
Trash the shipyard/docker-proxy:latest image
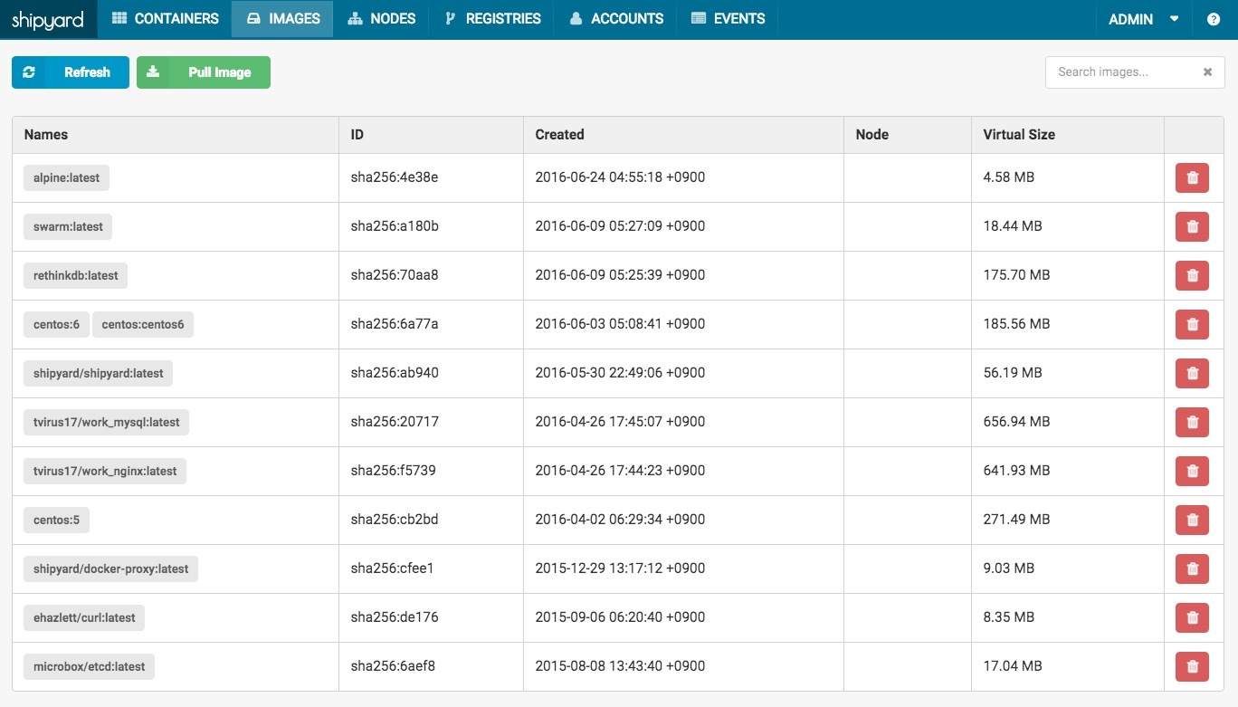click(1191, 568)
